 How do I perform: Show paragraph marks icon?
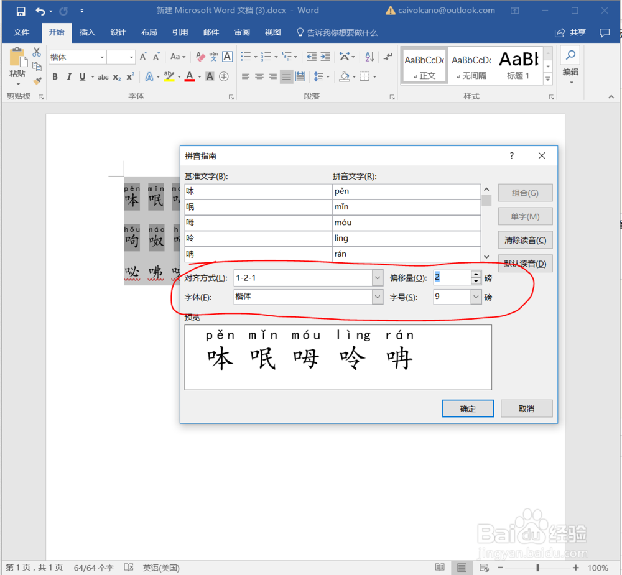[388, 57]
